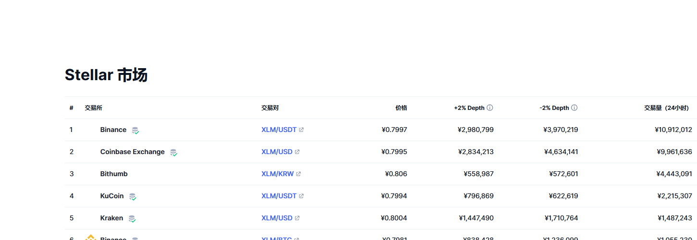The width and height of the screenshot is (697, 240).
Task: Open the Bithumb exchange link
Action: 114,174
